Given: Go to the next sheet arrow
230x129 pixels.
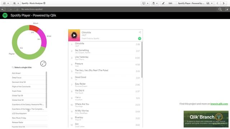Looking at the screenshot, I should pos(224,3).
